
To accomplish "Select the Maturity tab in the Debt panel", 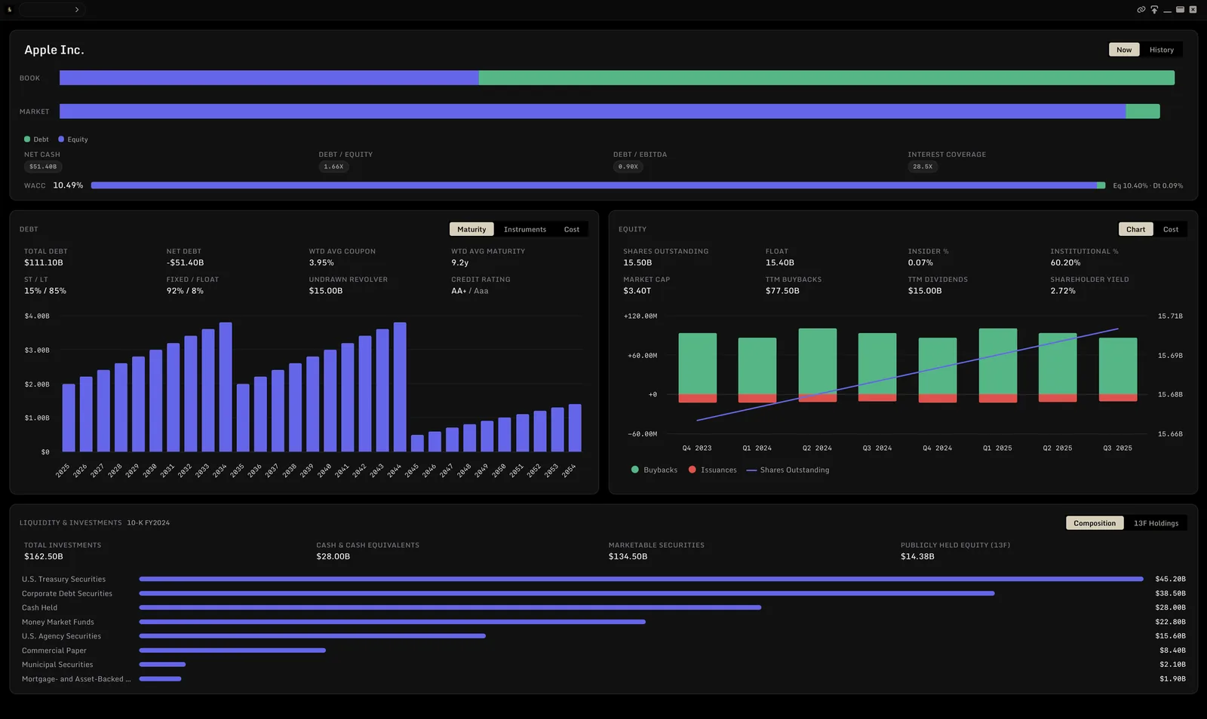I will (x=471, y=229).
